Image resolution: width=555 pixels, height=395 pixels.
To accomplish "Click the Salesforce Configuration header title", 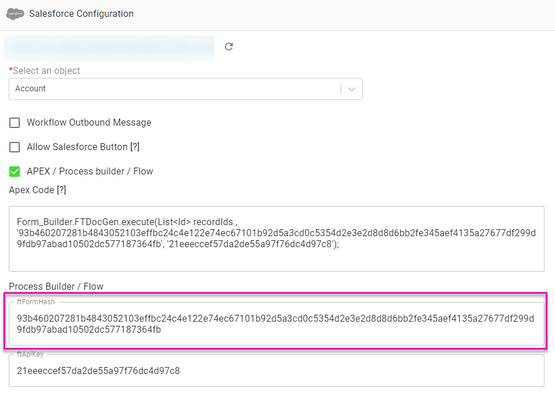I will [80, 13].
